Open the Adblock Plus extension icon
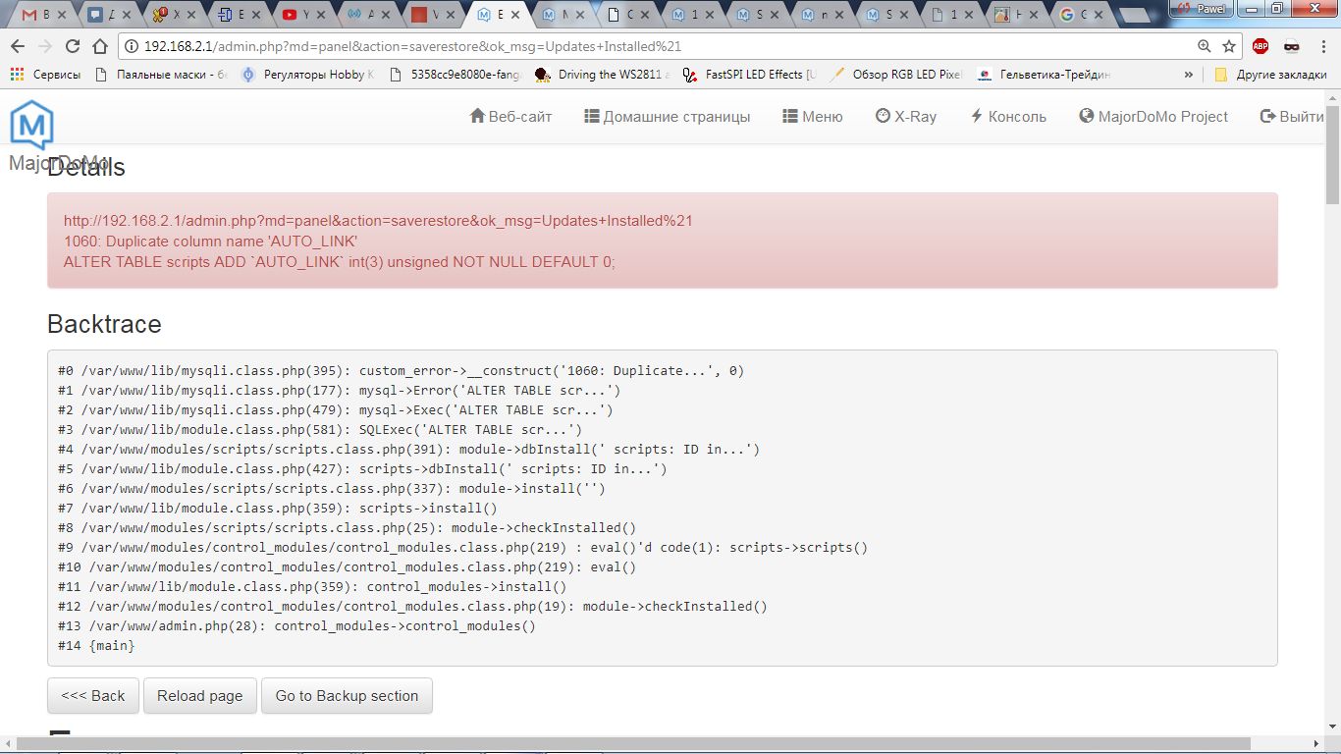The height and width of the screenshot is (754, 1341). point(1261,46)
